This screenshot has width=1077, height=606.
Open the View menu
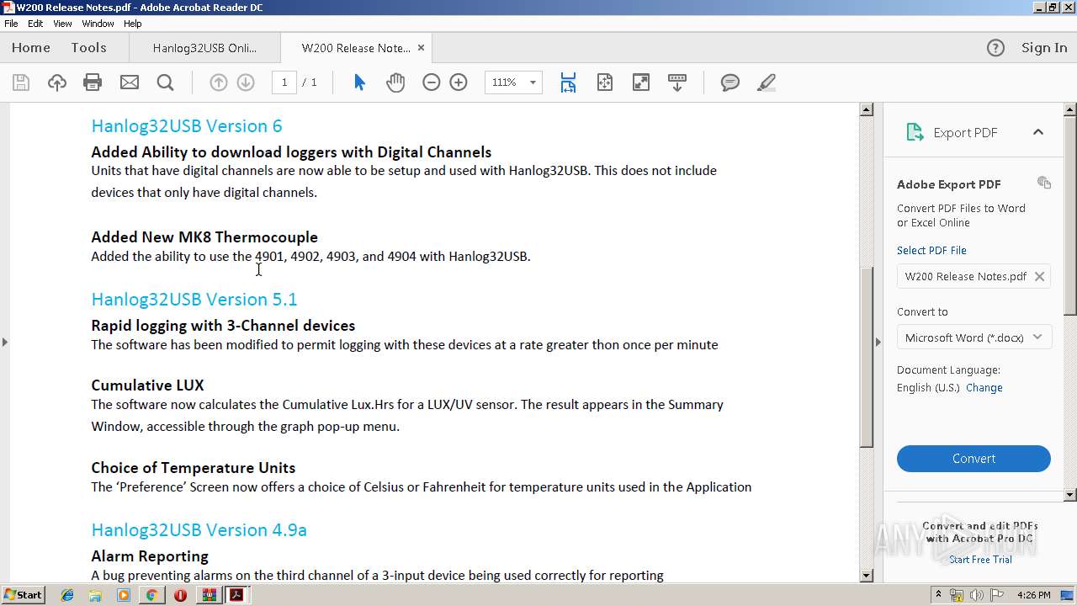click(x=62, y=24)
